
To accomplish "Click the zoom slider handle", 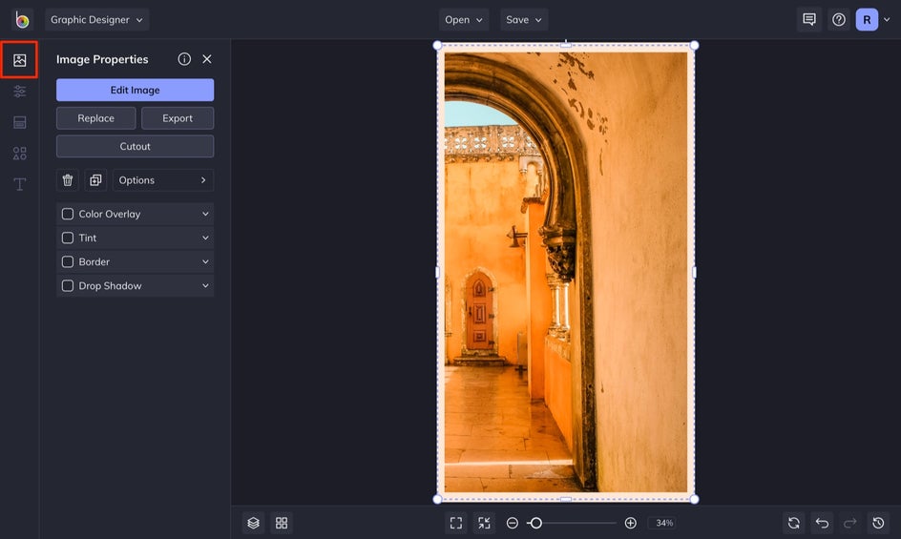I will pyautogui.click(x=535, y=523).
